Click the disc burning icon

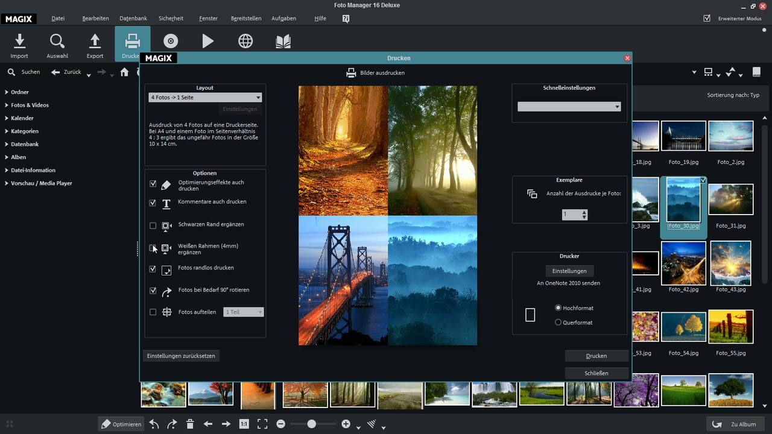coord(171,41)
